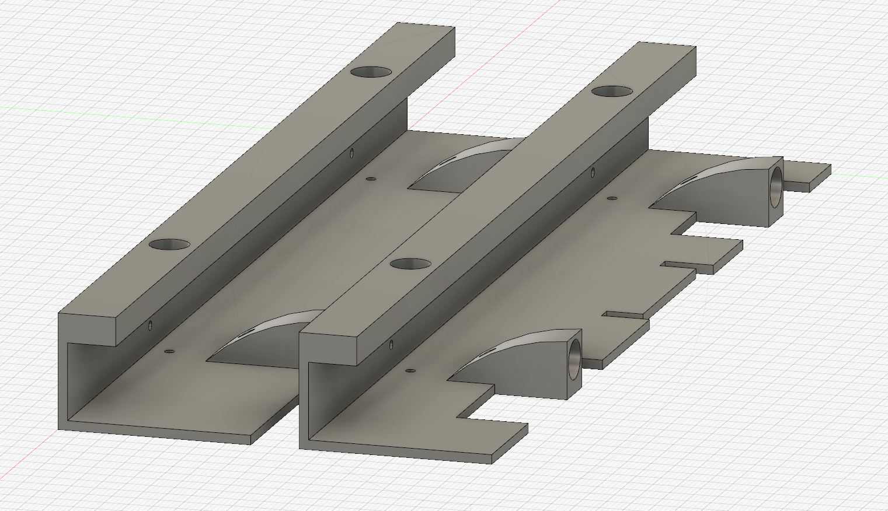Select far large hole on right rail top
Viewport: 888px width, 511px height.
[x=612, y=92]
